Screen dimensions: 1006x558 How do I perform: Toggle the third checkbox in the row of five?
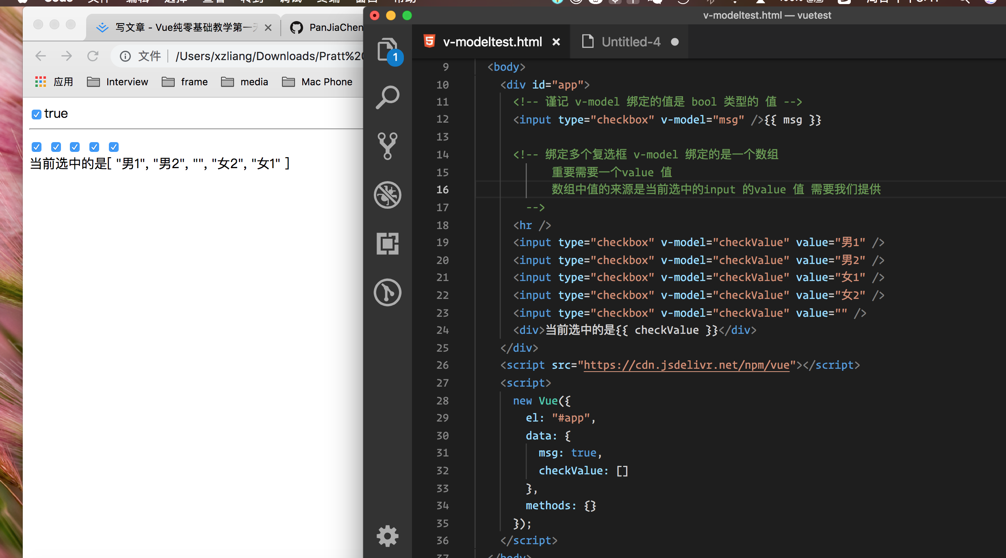pos(75,147)
